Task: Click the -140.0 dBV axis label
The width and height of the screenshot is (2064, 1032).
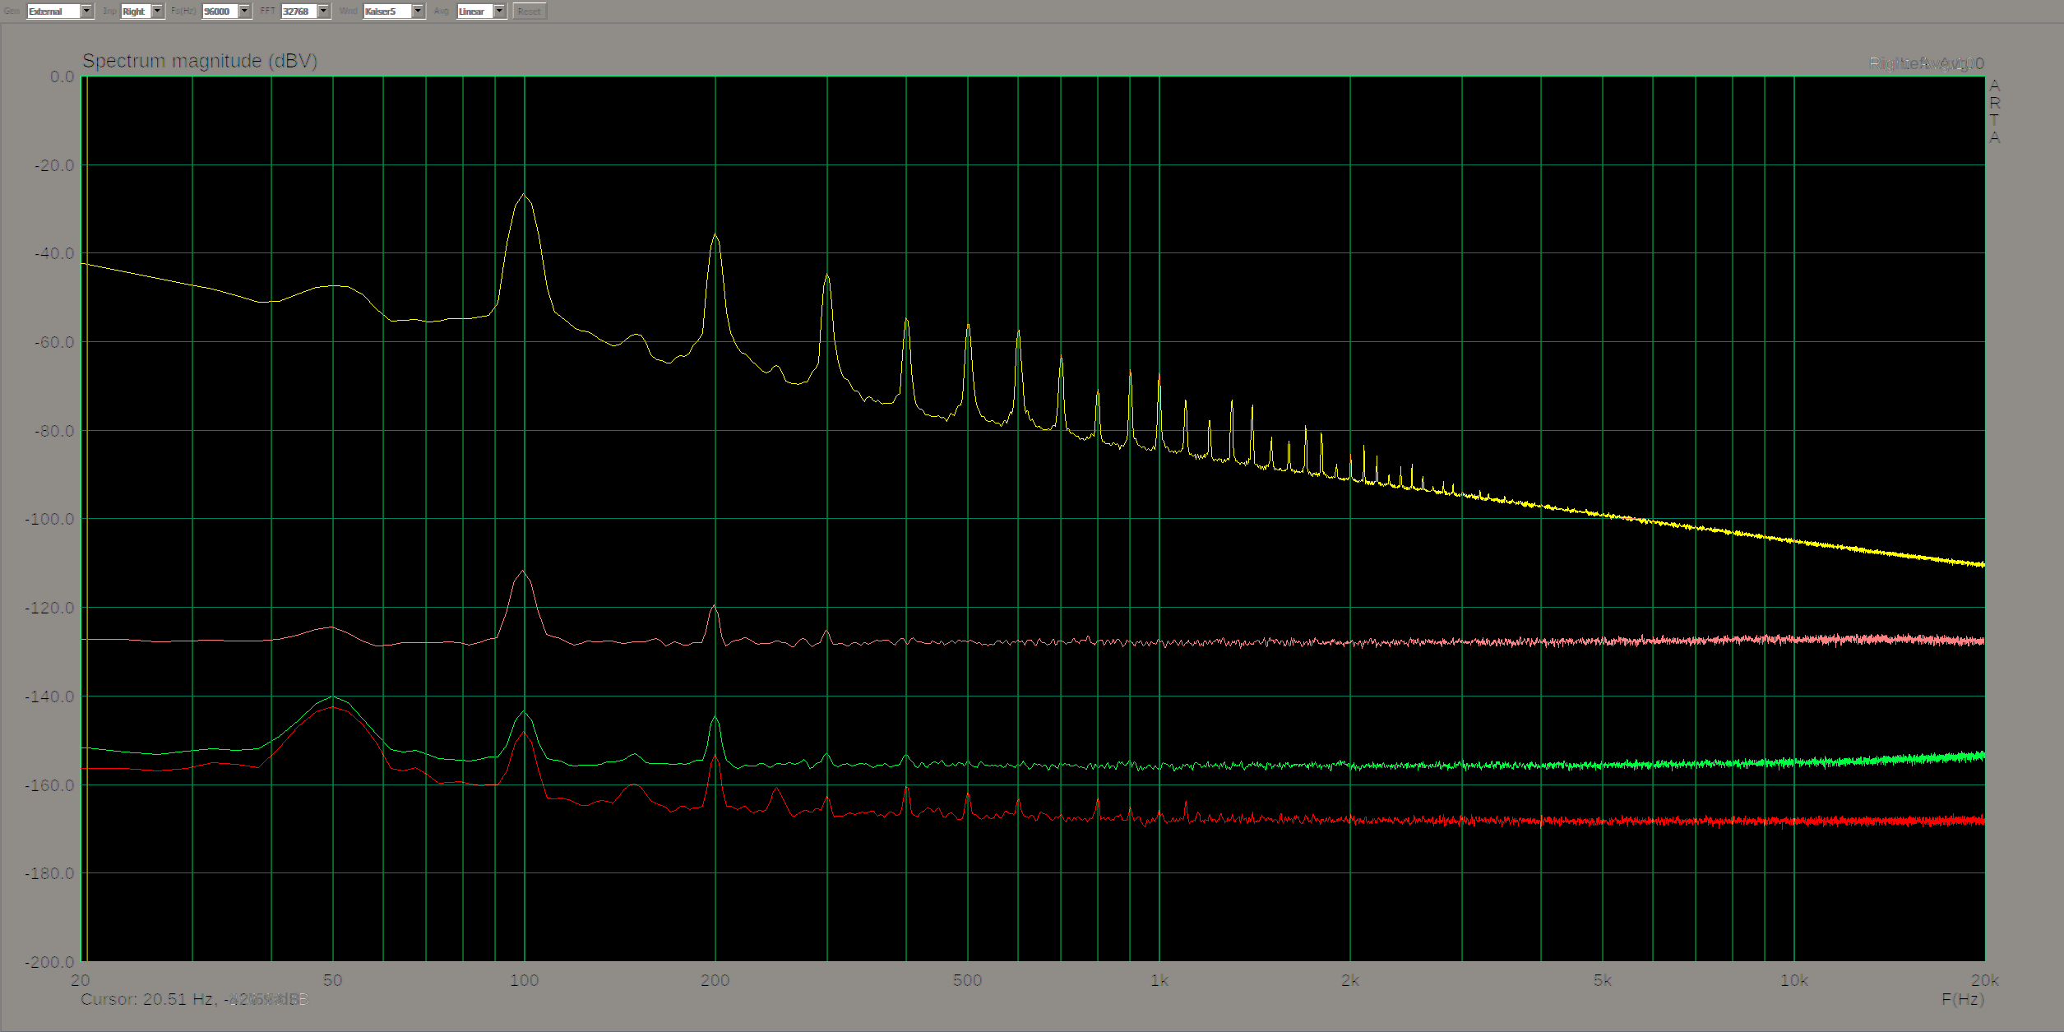Action: click(x=49, y=696)
